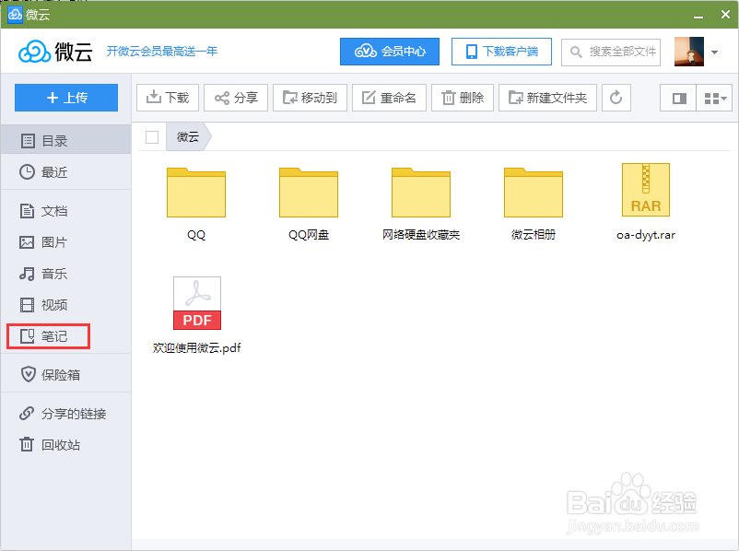The width and height of the screenshot is (739, 551).
Task: Open the 会员中心 member center
Action: (x=390, y=52)
